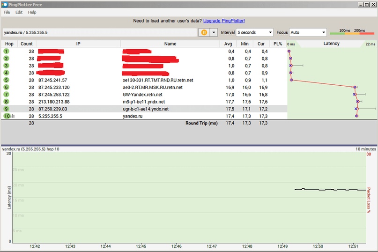Open the Help menu
This screenshot has height=252, width=378.
click(x=32, y=12)
